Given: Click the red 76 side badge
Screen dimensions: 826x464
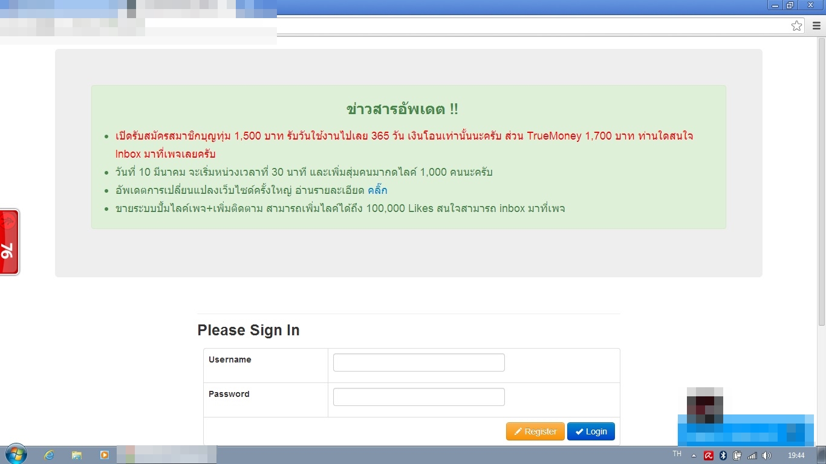Looking at the screenshot, I should [x=10, y=242].
